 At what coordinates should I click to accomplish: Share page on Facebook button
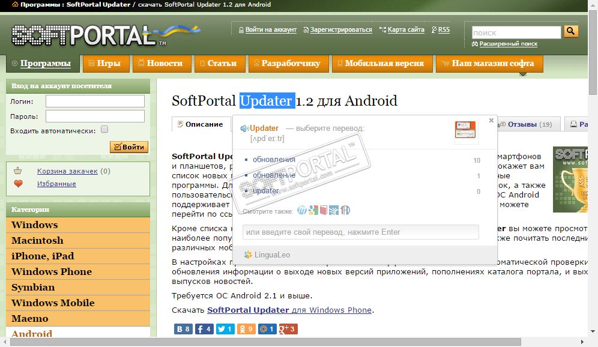(204, 329)
